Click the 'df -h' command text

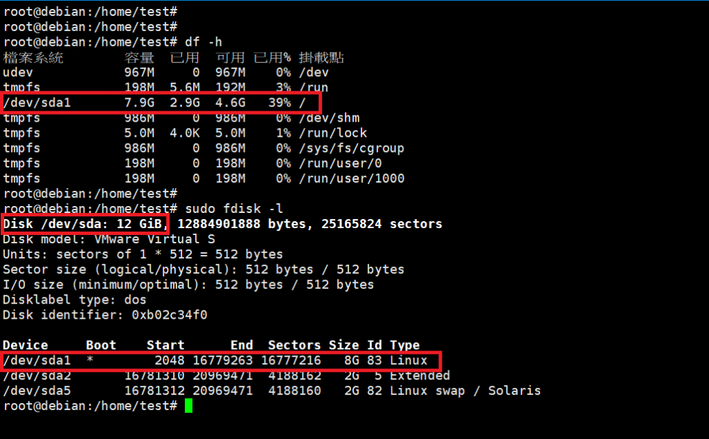[204, 42]
